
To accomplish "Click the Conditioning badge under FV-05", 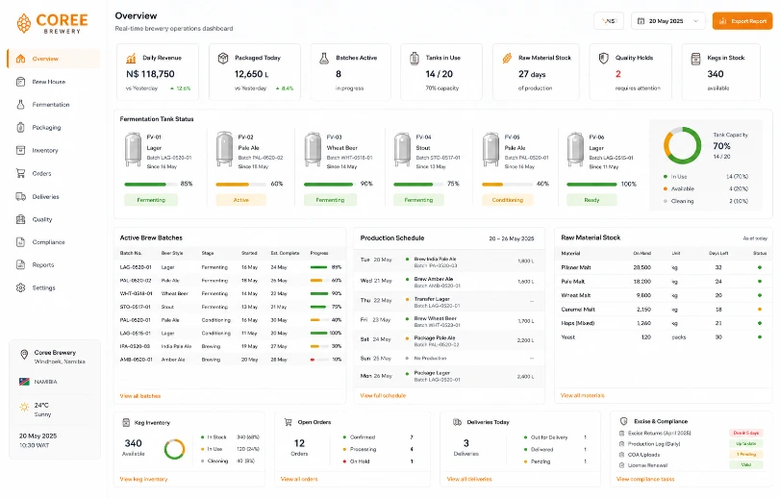I will pyautogui.click(x=508, y=200).
